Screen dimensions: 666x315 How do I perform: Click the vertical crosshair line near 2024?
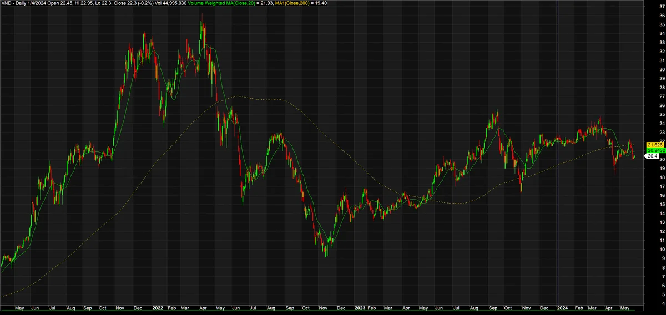(x=557, y=155)
